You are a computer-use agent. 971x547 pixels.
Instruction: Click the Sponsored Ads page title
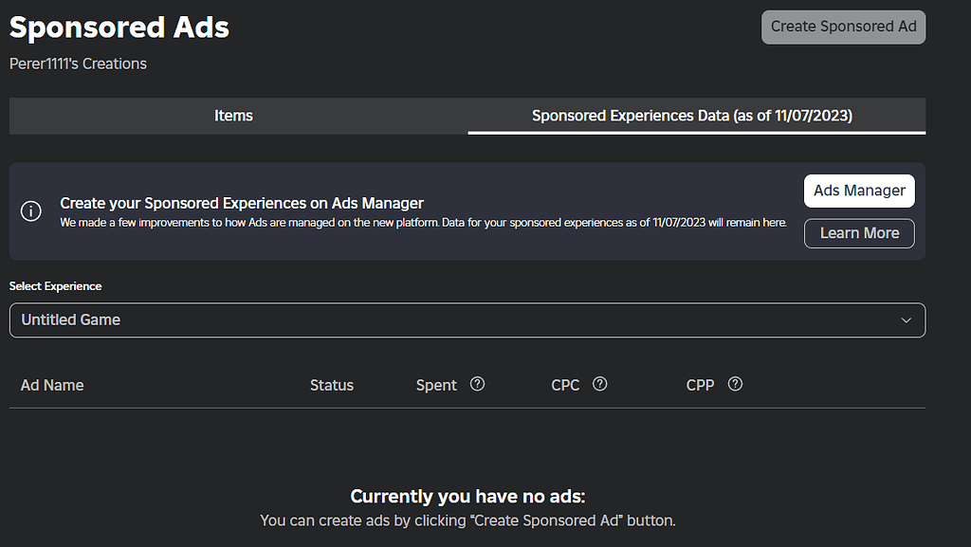pos(119,27)
